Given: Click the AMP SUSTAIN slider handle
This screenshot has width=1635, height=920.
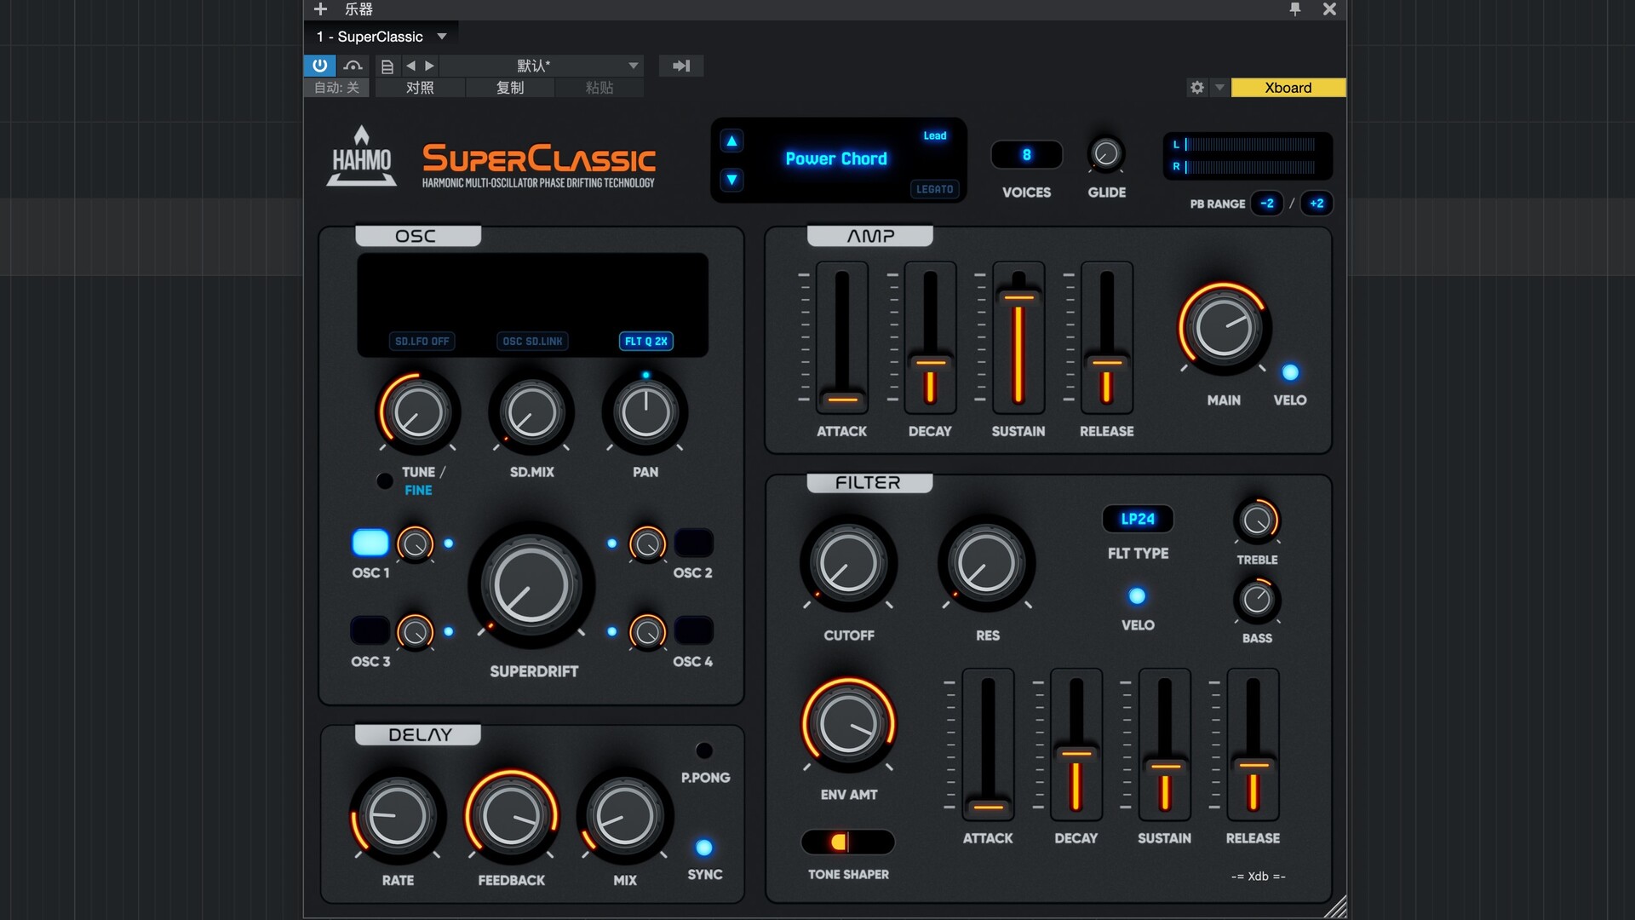Looking at the screenshot, I should (x=1018, y=296).
